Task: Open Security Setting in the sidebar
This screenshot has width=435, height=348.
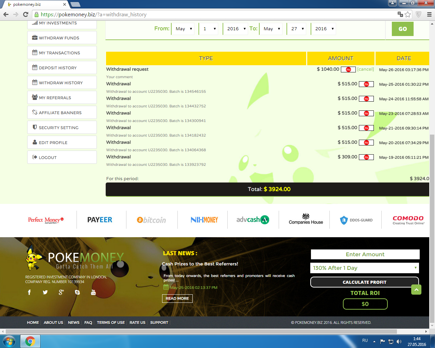Action: 62,127
